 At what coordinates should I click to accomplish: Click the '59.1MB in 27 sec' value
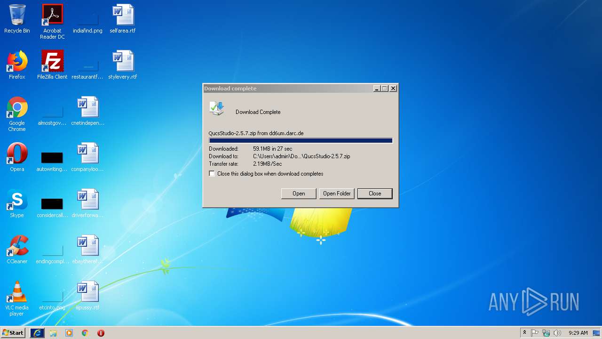273,149
